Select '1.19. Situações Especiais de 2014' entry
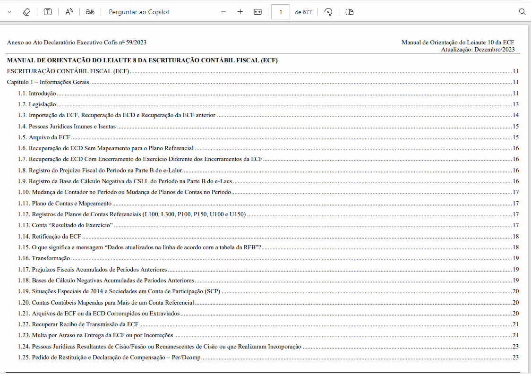The height and width of the screenshot is (374, 531). 268,291
